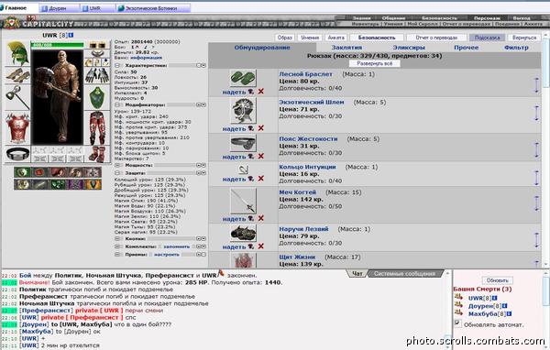Switch to Системные сообщения chat tab
This screenshot has width=550, height=350.
point(404,274)
